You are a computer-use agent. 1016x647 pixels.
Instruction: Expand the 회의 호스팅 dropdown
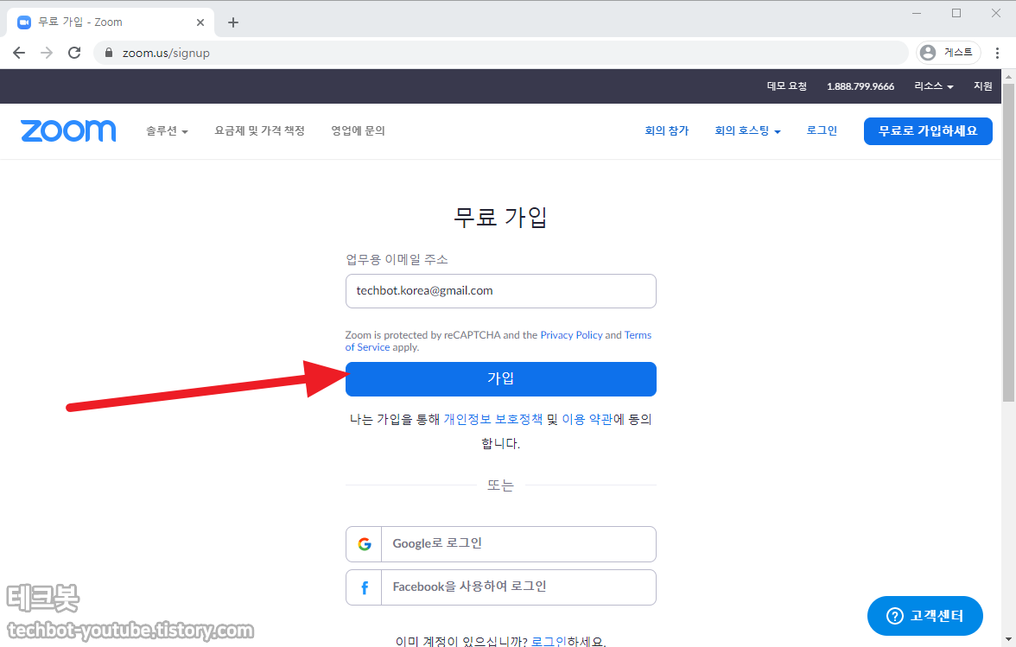(747, 130)
